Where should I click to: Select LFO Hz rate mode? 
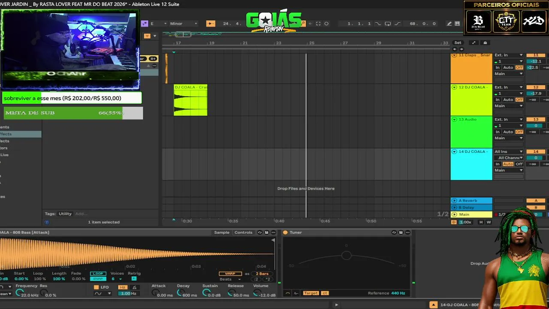pyautogui.click(x=123, y=287)
